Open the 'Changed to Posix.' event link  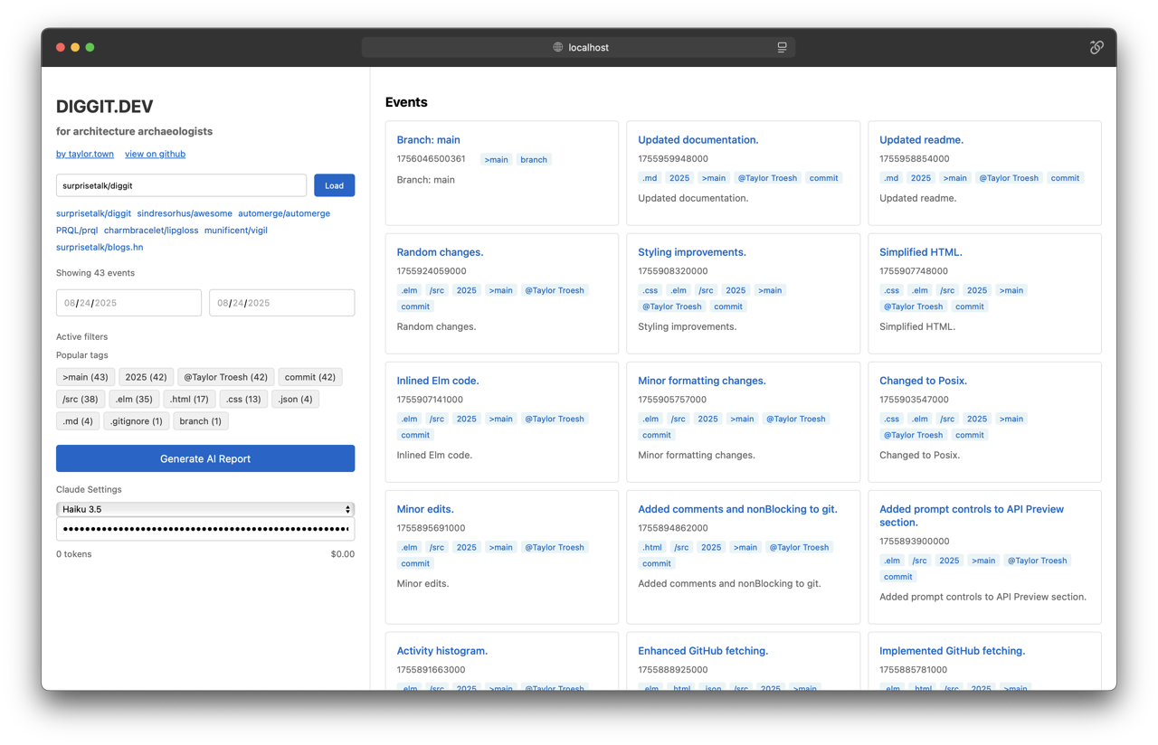pos(923,381)
